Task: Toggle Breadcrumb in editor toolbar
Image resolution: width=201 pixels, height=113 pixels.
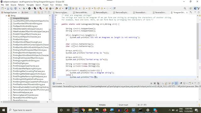Action: pyautogui.click(x=66, y=8)
